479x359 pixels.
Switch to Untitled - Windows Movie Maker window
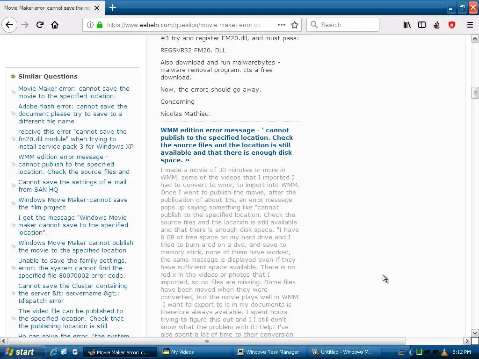coord(344,352)
